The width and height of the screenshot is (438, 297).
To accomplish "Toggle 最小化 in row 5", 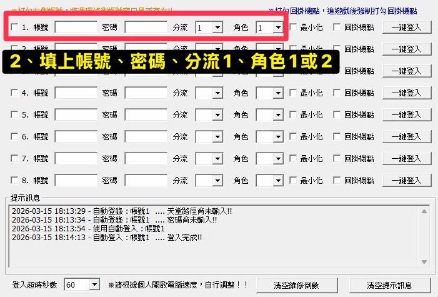I will coord(293,114).
